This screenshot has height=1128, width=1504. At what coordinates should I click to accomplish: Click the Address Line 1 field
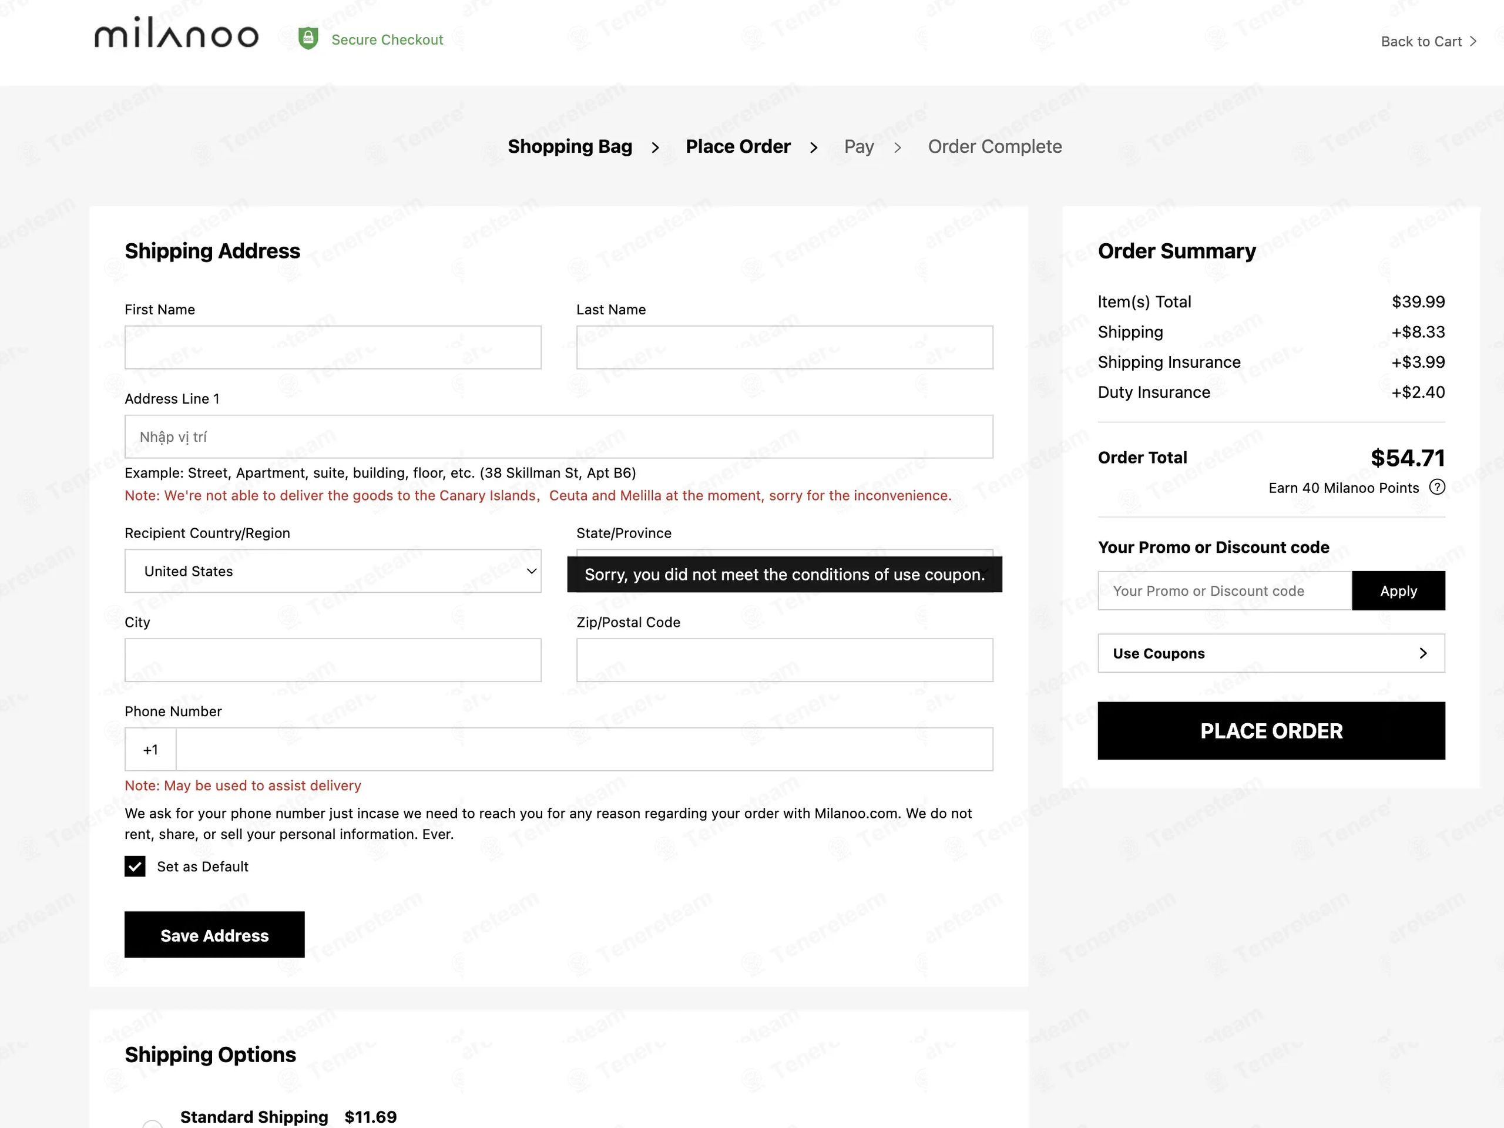(558, 437)
